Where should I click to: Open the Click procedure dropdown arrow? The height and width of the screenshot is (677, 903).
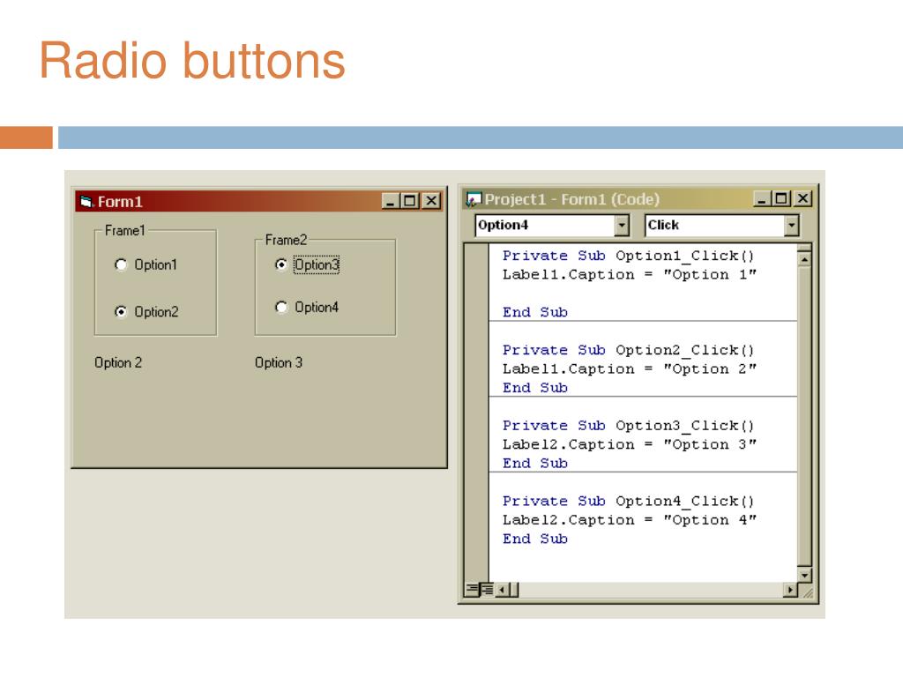click(792, 225)
